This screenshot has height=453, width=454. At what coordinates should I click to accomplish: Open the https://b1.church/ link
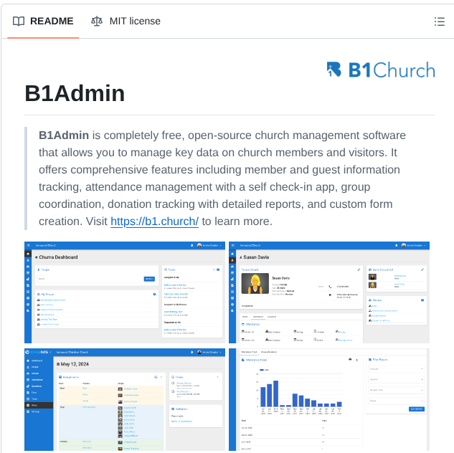155,221
